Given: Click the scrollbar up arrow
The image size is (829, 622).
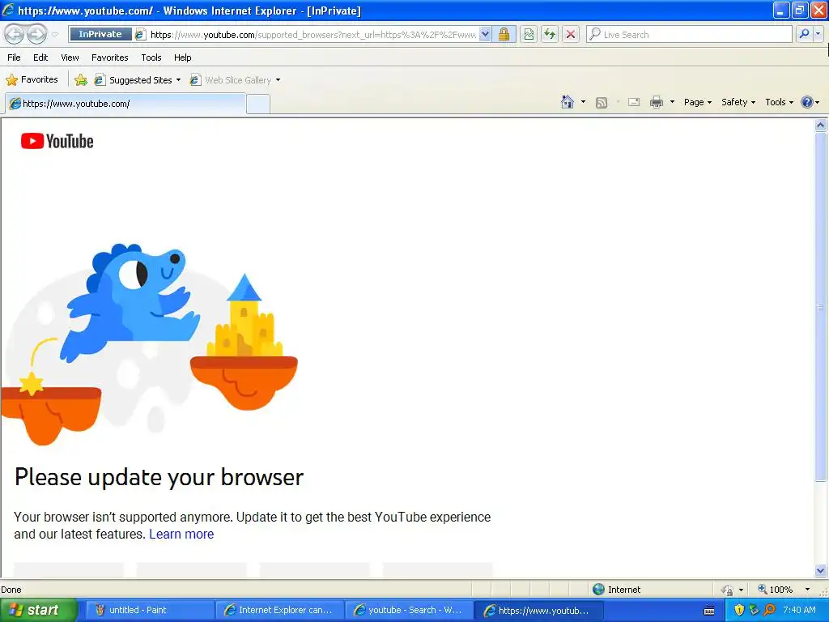Looking at the screenshot, I should [x=821, y=126].
